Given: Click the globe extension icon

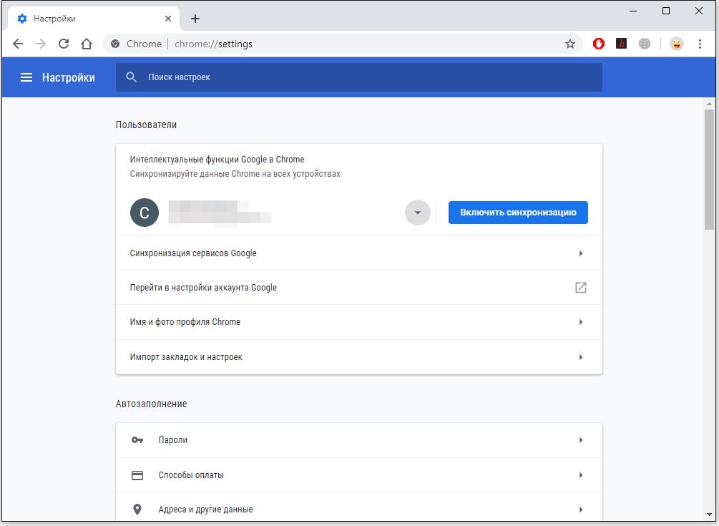Looking at the screenshot, I should click(x=645, y=44).
